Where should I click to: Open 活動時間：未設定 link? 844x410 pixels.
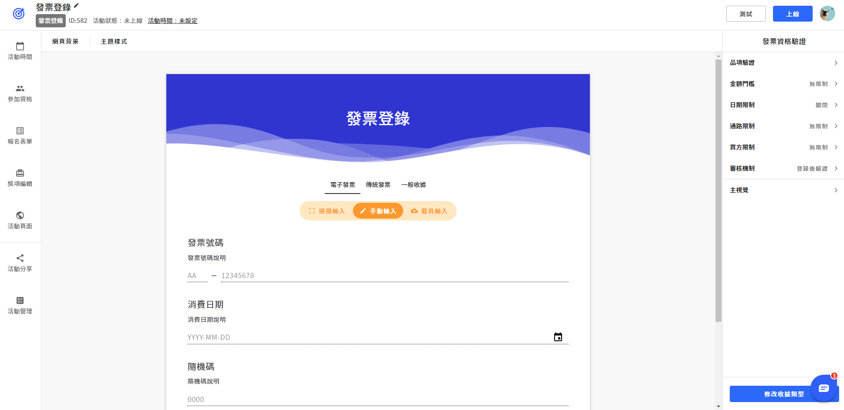[172, 21]
